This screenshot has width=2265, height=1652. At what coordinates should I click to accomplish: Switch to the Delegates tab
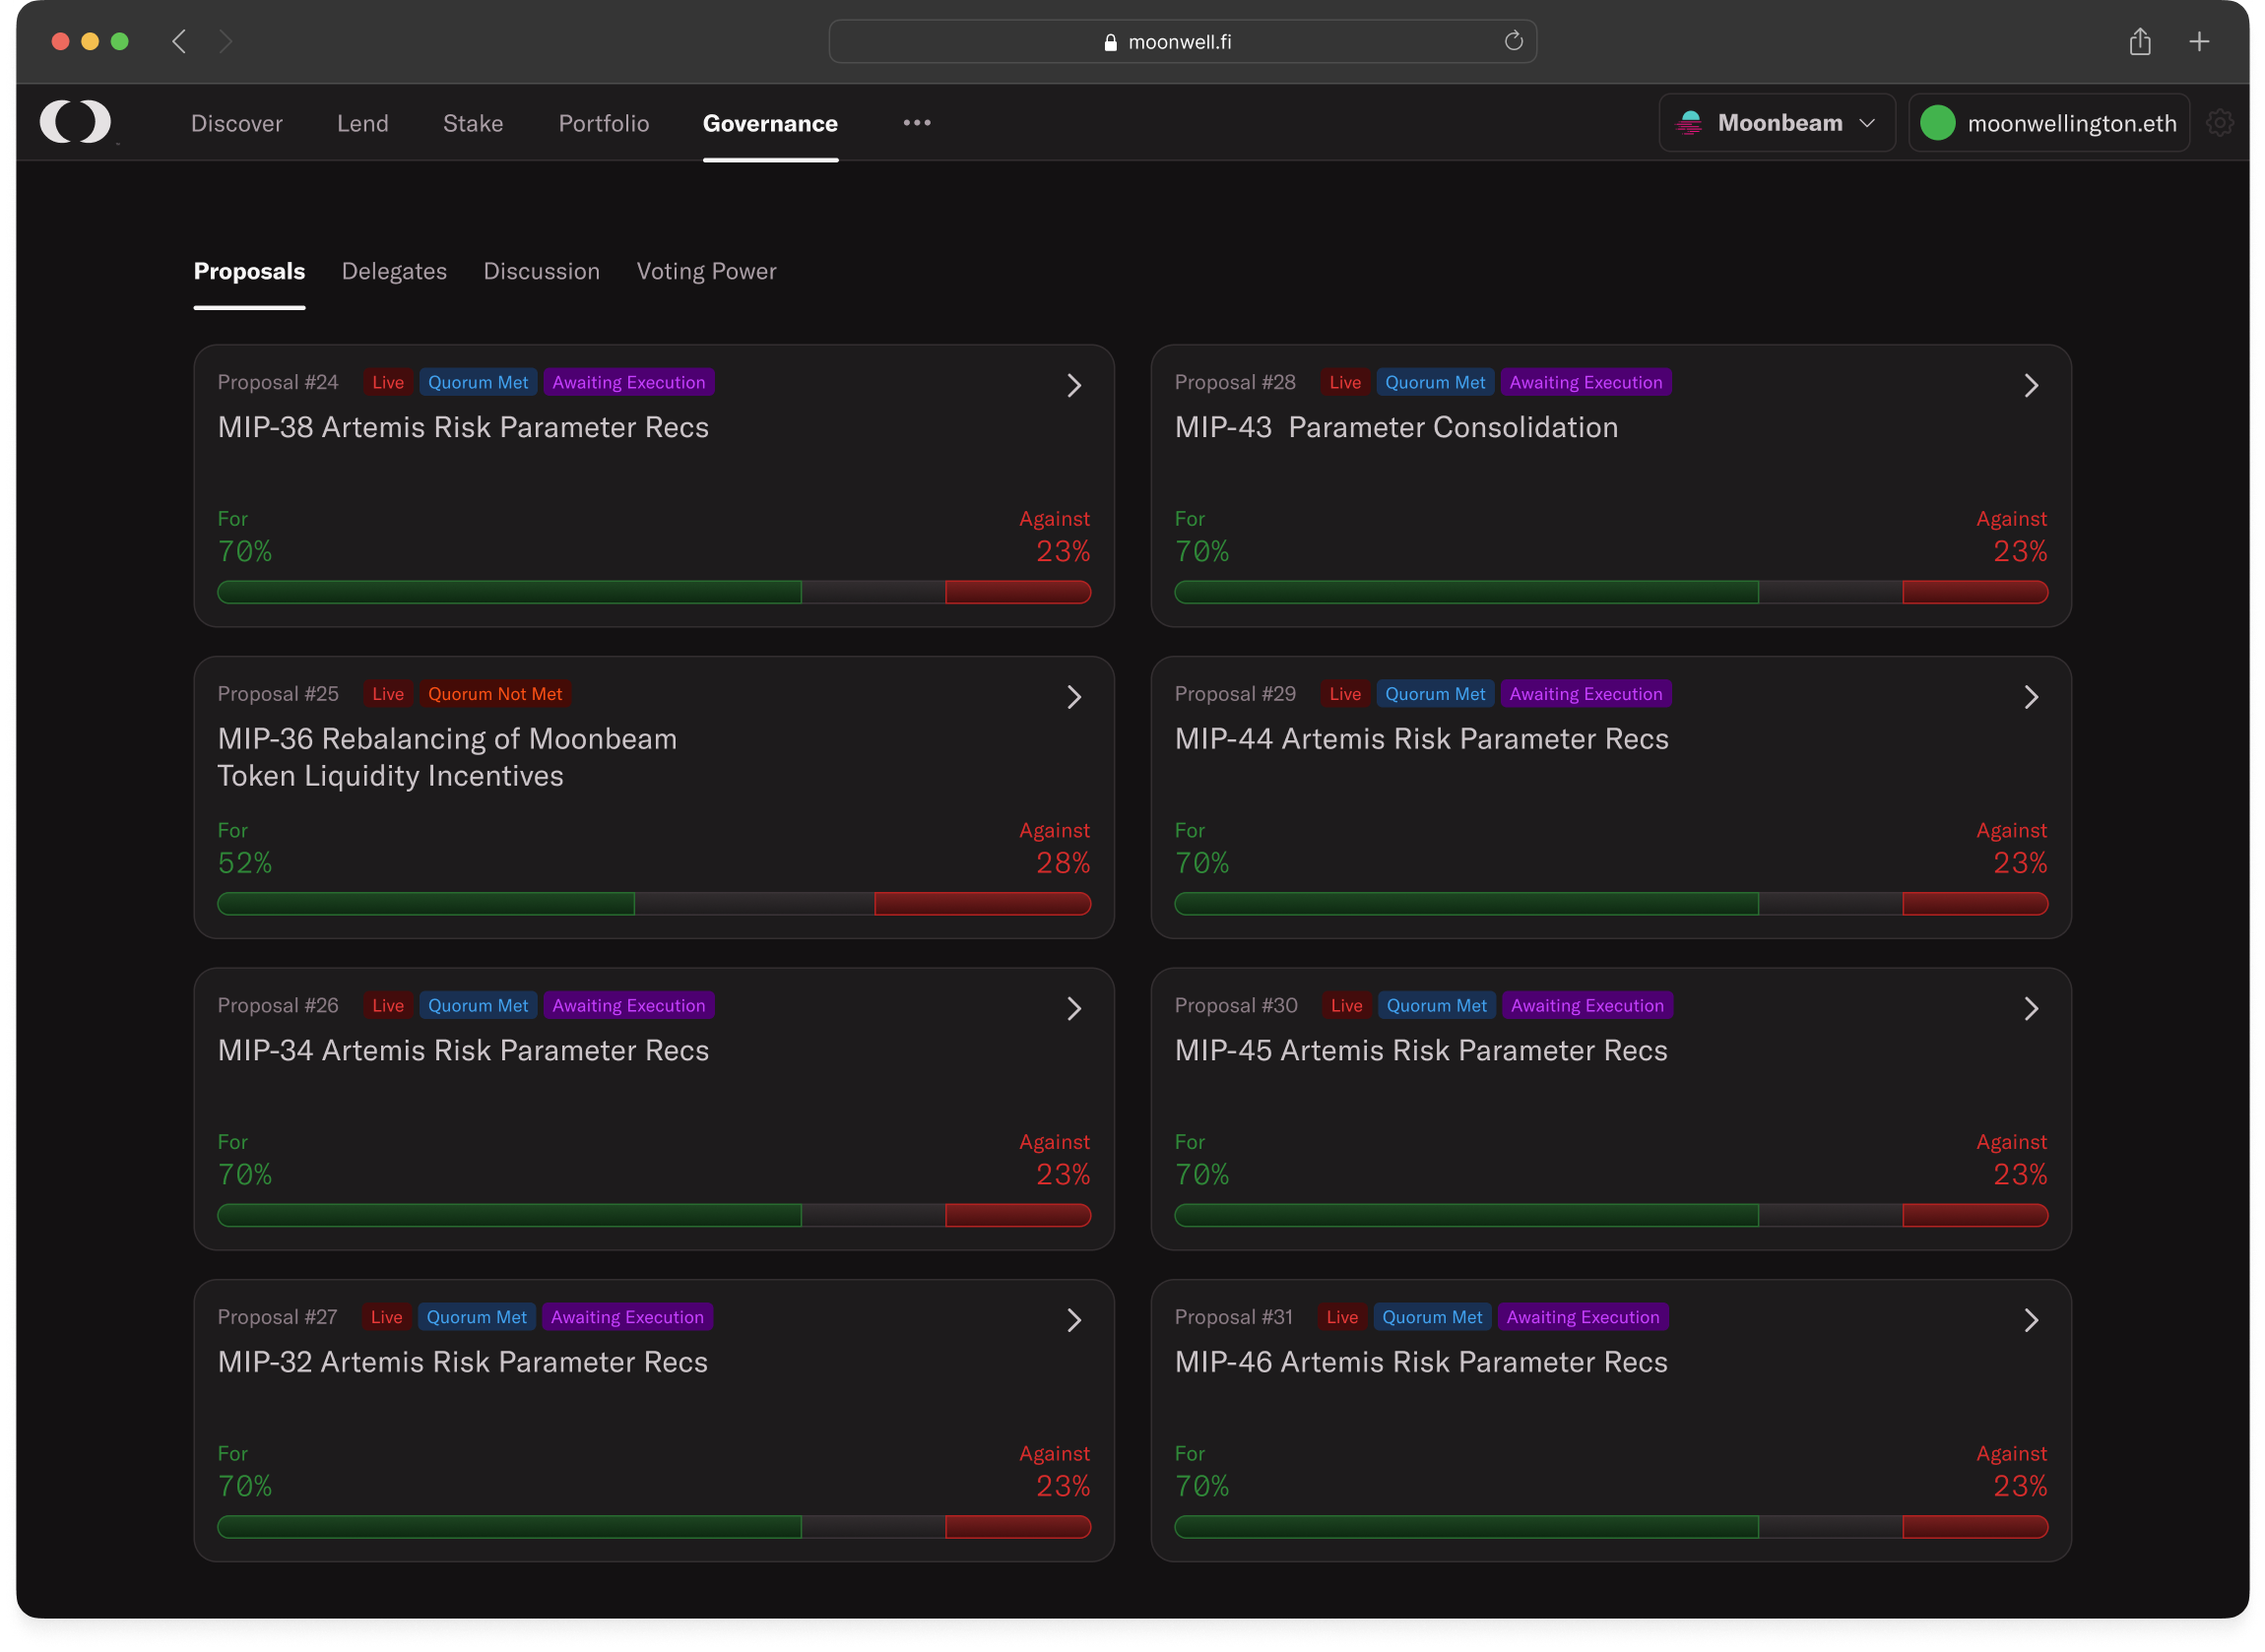click(x=394, y=271)
